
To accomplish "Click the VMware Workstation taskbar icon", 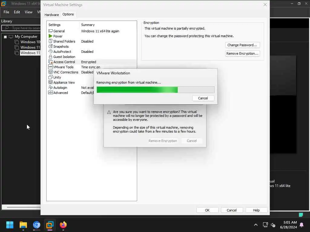I will click(x=50, y=225).
